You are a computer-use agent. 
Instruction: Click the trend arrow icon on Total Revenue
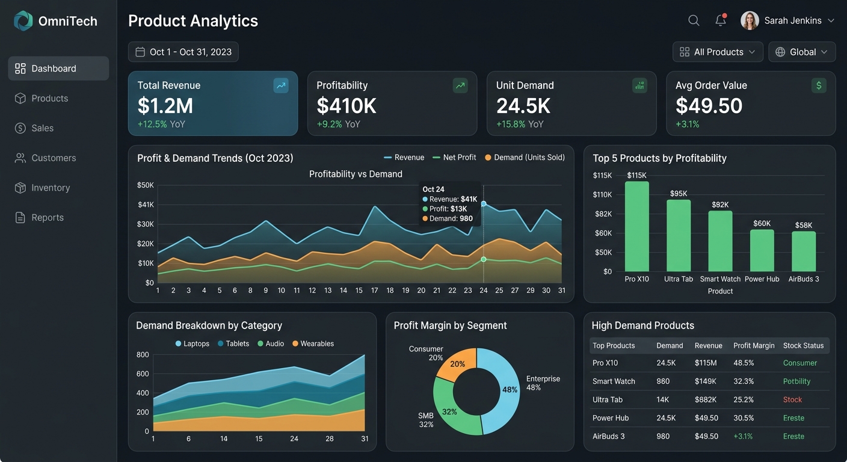click(x=281, y=85)
